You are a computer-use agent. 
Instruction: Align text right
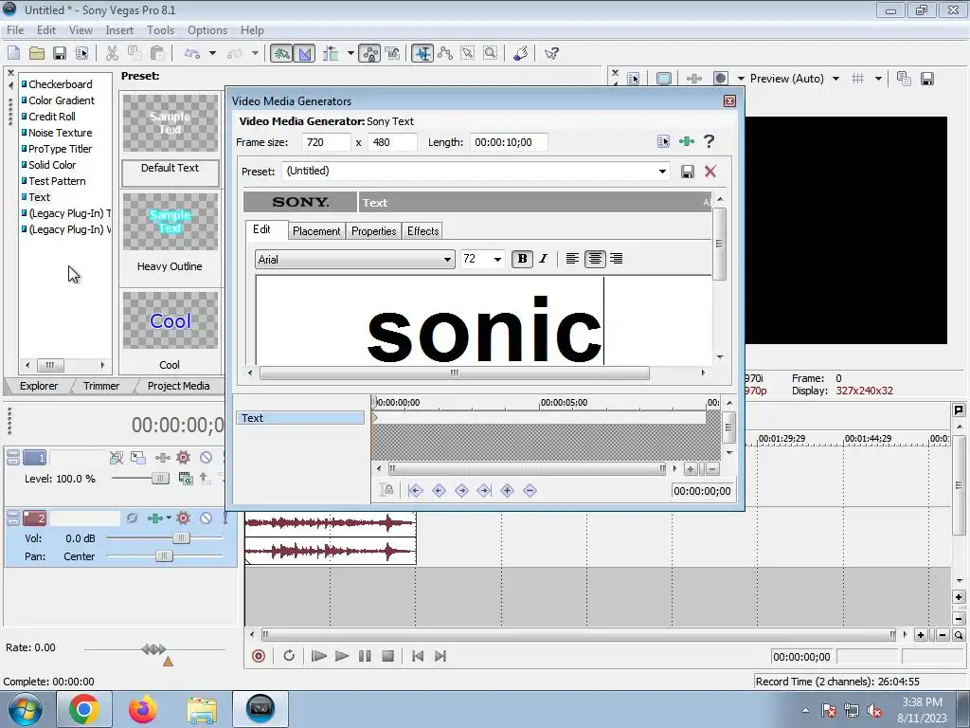click(616, 259)
